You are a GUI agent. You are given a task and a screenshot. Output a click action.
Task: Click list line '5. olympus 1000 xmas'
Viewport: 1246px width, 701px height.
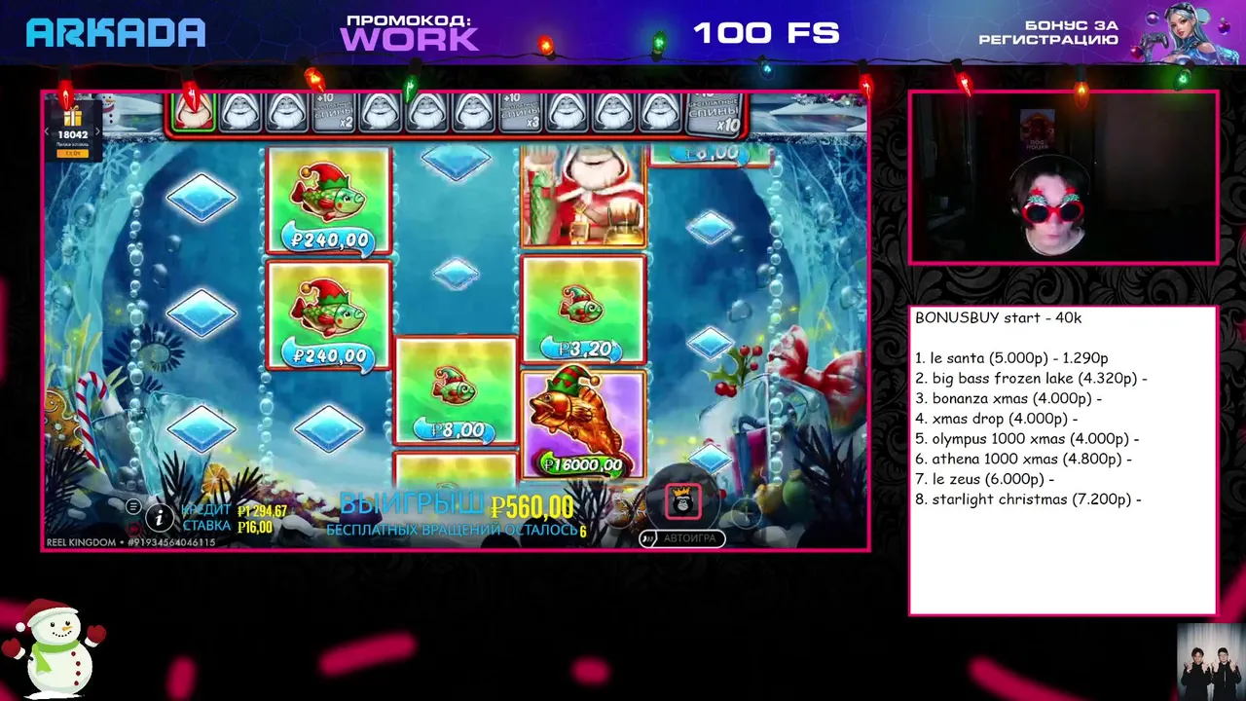(x=1027, y=439)
